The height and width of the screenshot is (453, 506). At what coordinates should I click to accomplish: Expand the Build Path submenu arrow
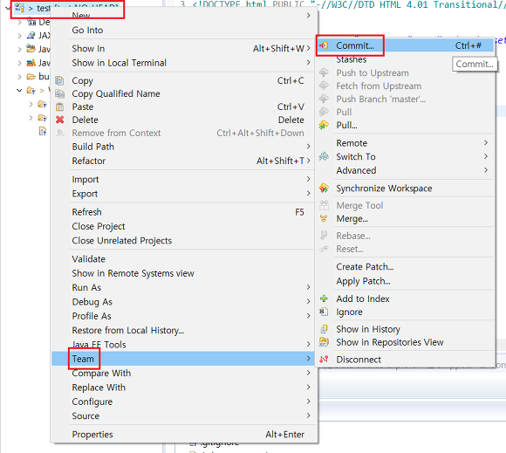click(309, 147)
